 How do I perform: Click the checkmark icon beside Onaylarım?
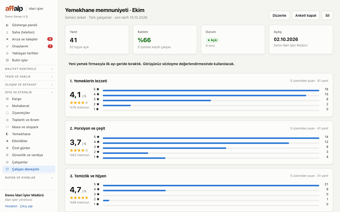point(7,46)
